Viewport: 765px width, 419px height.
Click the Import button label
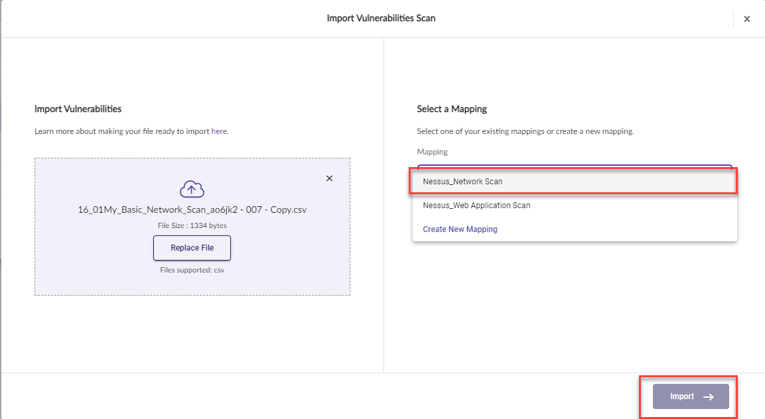click(681, 396)
